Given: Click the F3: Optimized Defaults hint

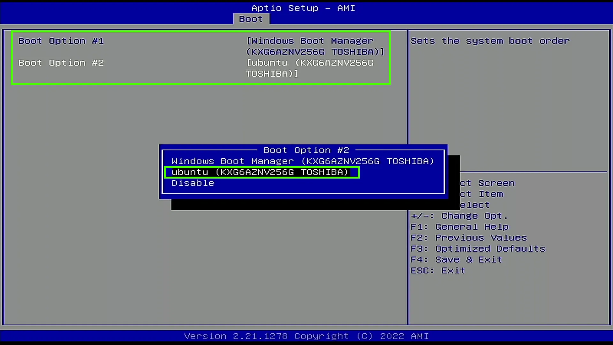Looking at the screenshot, I should (x=478, y=249).
